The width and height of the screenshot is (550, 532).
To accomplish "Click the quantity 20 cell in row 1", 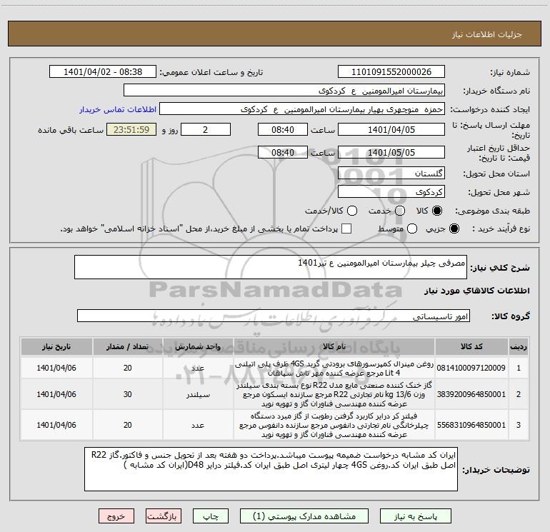I will point(127,368).
